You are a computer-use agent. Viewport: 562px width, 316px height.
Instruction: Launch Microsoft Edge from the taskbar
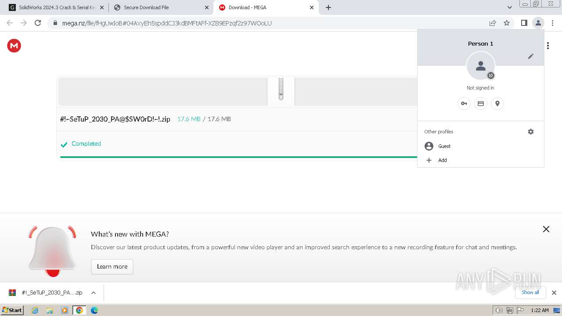coord(94,310)
